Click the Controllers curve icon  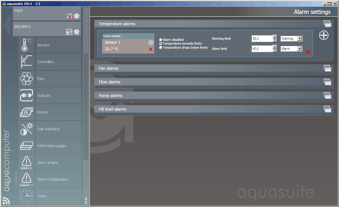click(x=27, y=62)
